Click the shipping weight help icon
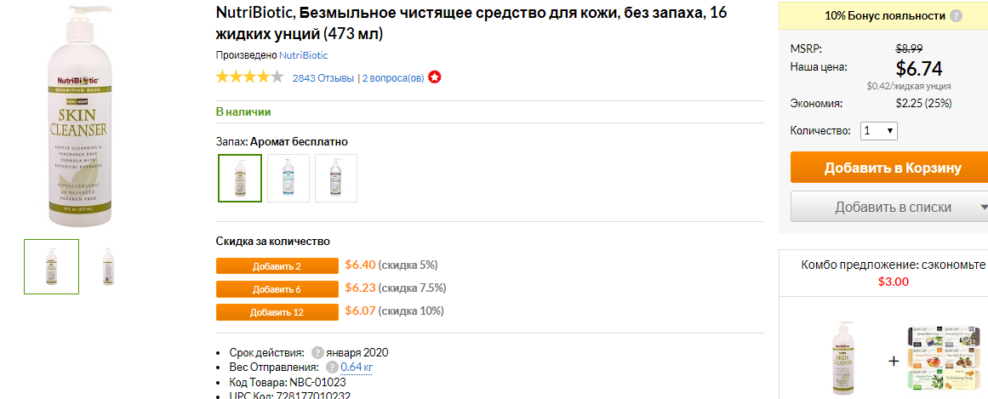The width and height of the screenshot is (988, 399). point(332,368)
